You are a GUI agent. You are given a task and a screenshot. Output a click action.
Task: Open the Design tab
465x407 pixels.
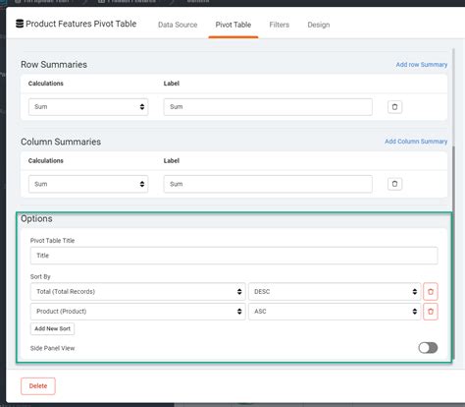click(319, 25)
